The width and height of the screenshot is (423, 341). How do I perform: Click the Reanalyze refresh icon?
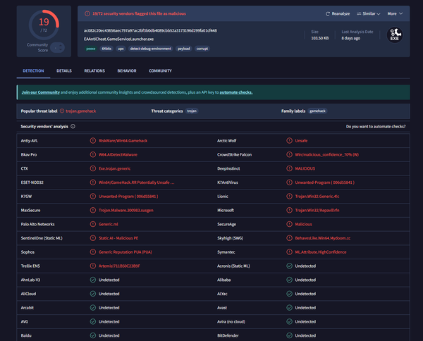click(x=329, y=13)
